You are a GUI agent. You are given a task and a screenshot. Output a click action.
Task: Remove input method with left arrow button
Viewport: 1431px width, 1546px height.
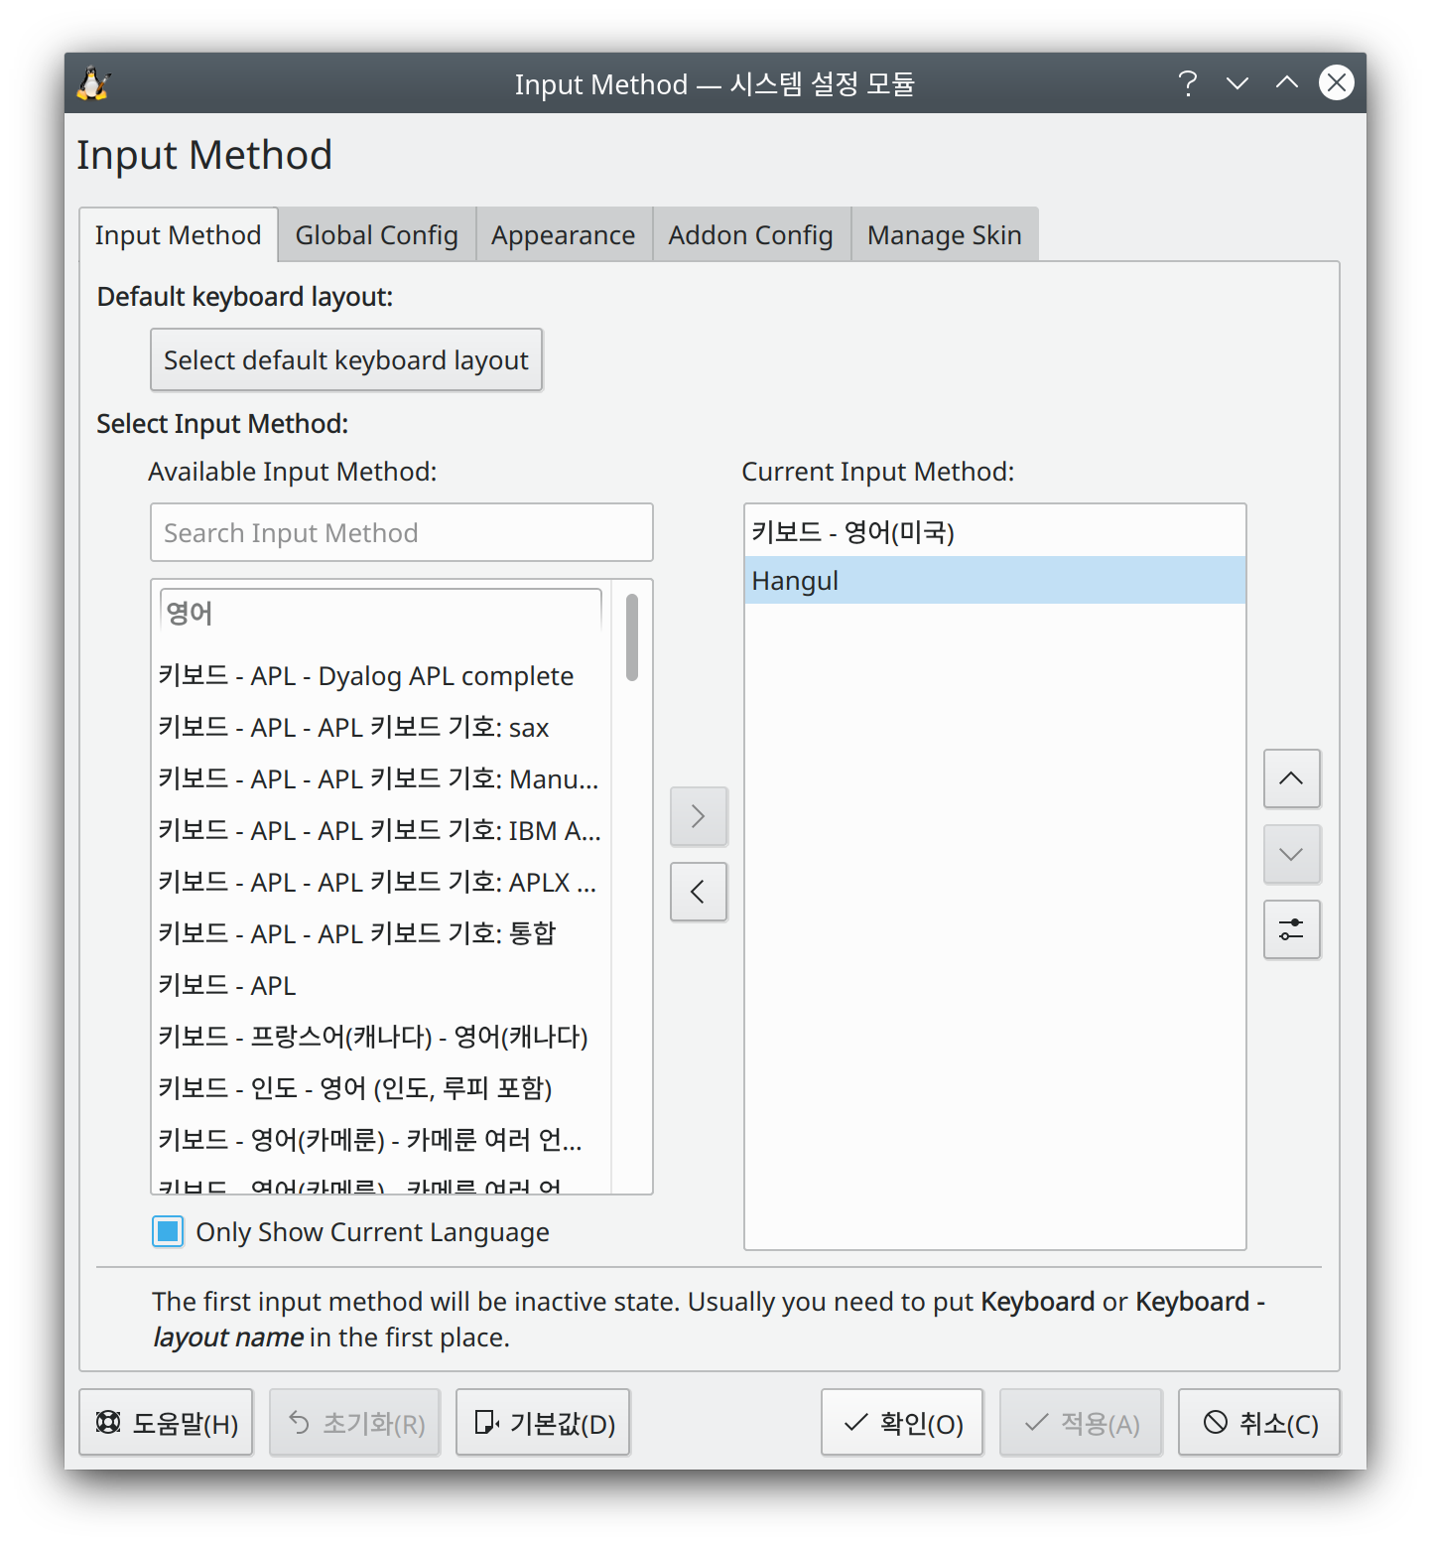coord(699,892)
